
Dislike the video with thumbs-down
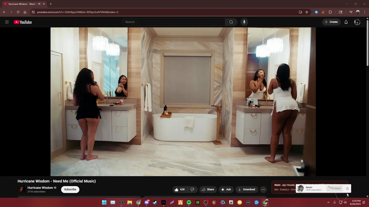point(192,189)
